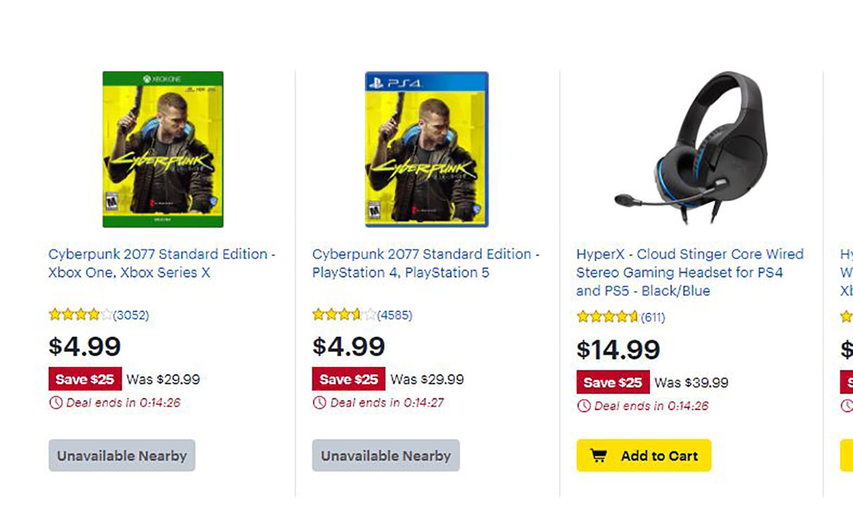Click star rating for HyperX Cloud Stinger headset
The width and height of the screenshot is (853, 505).
pyautogui.click(x=607, y=317)
